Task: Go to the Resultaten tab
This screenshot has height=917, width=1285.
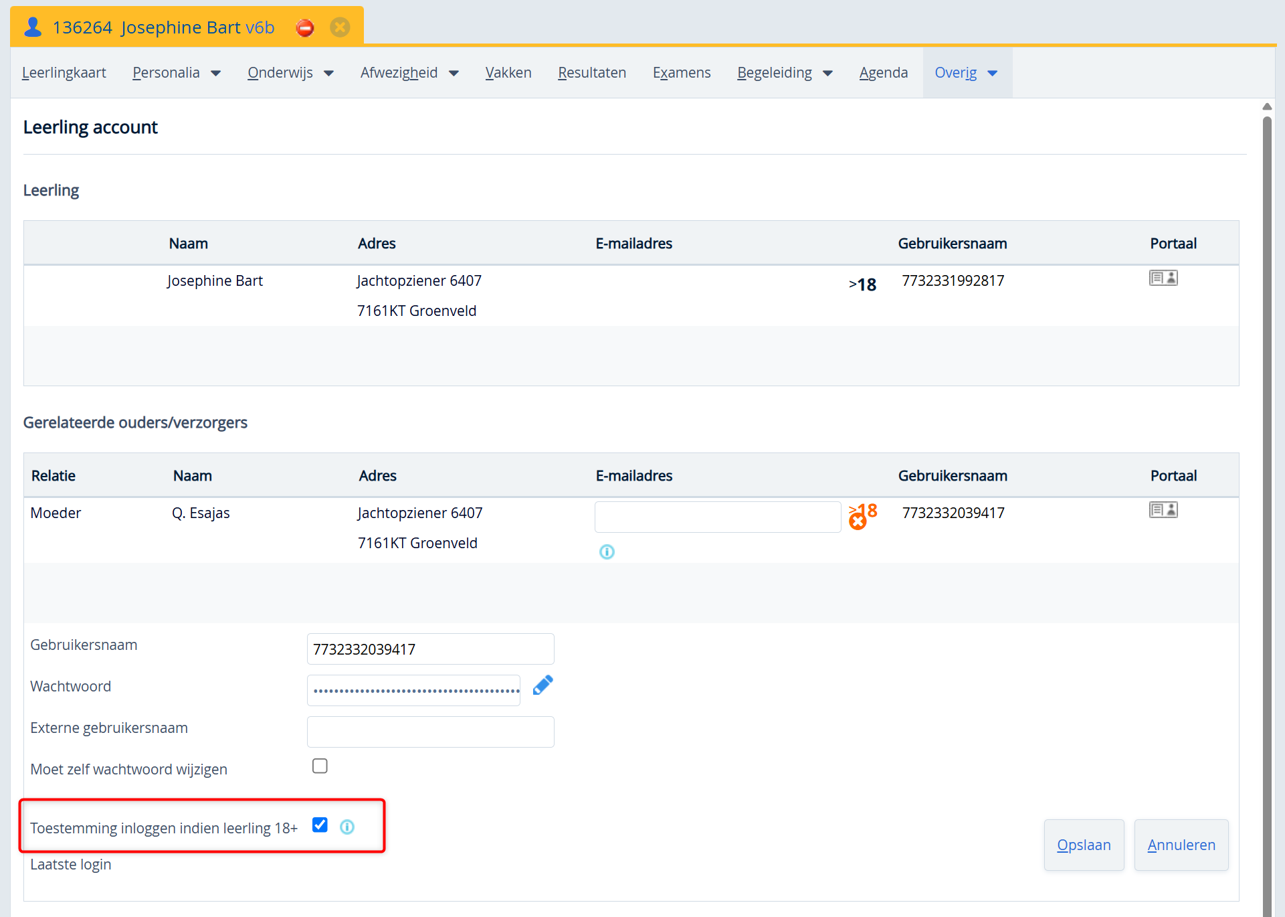Action: (592, 72)
